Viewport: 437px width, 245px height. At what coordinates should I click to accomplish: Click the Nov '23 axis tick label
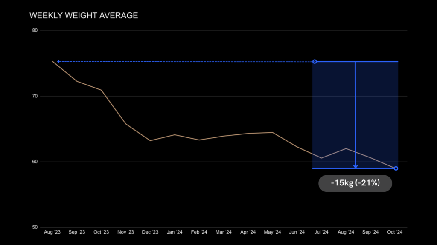[125, 232]
